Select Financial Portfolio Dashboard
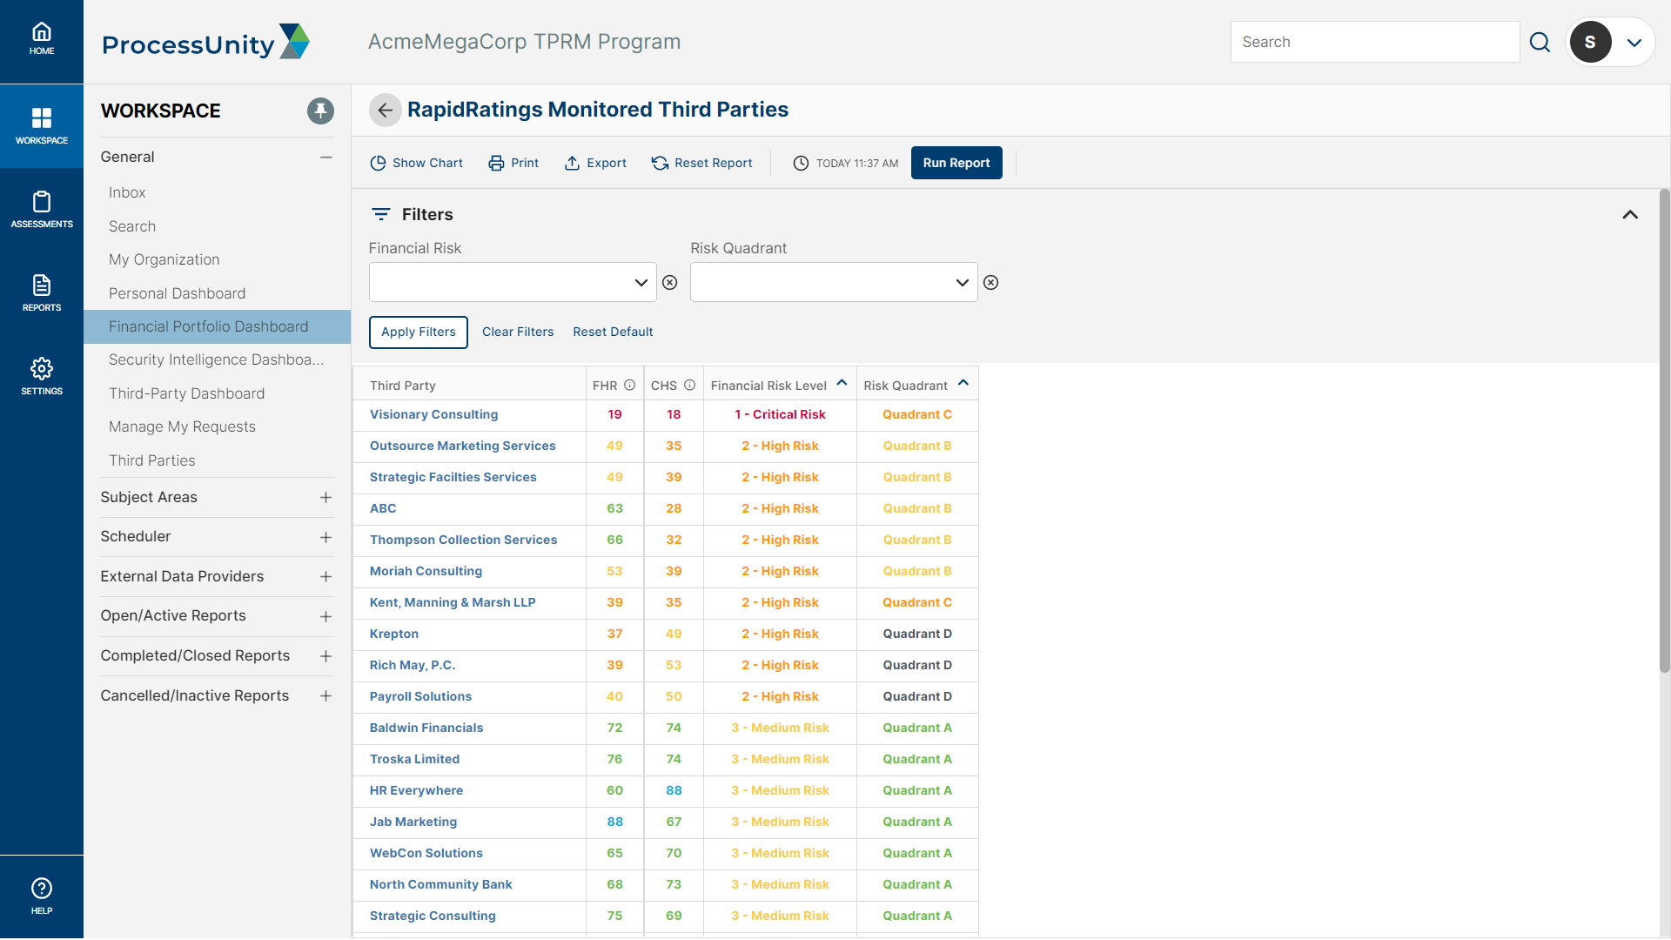This screenshot has width=1671, height=940. (218, 326)
